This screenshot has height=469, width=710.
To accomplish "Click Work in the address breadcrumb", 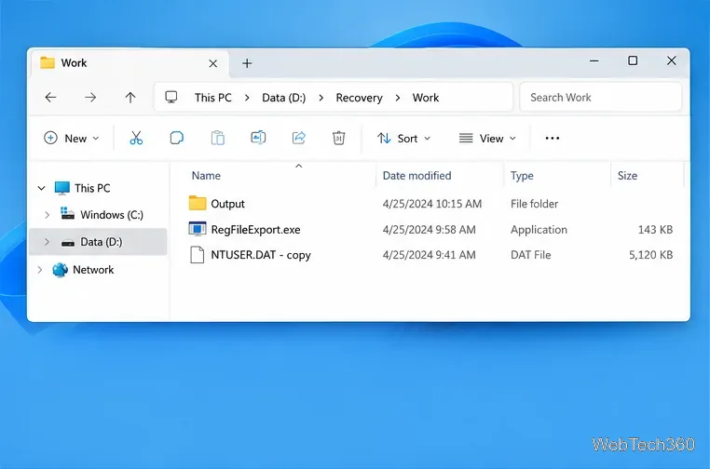I will point(426,98).
